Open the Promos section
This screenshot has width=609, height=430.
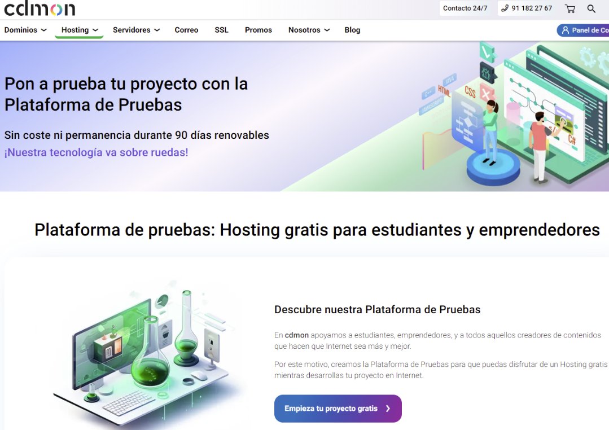(259, 30)
